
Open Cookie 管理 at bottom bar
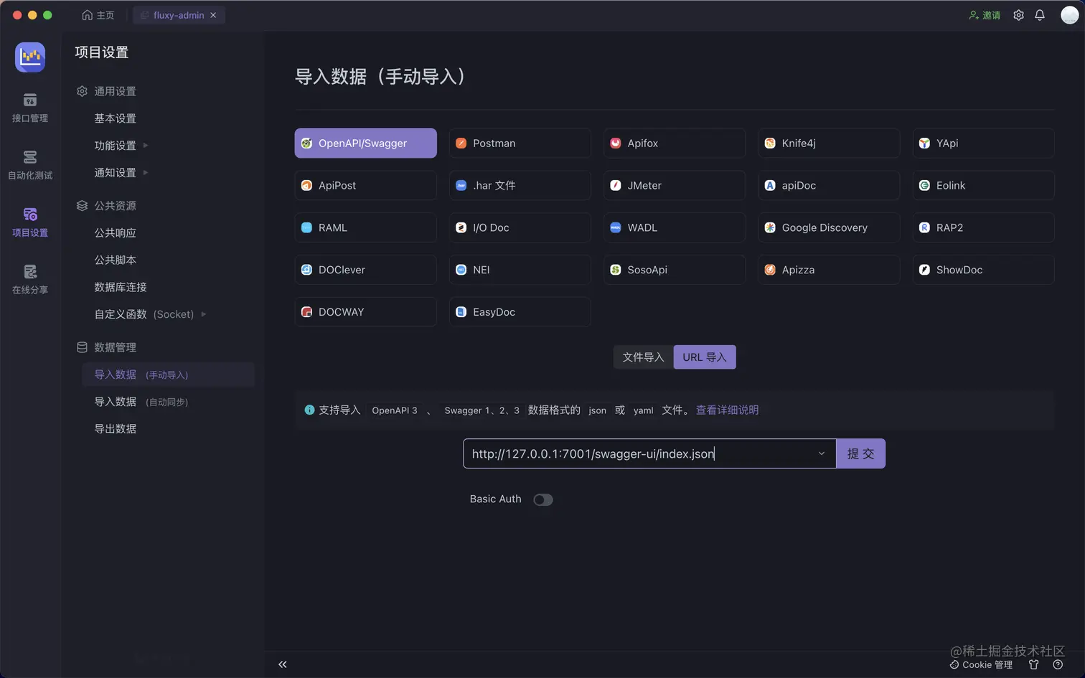pos(981,664)
